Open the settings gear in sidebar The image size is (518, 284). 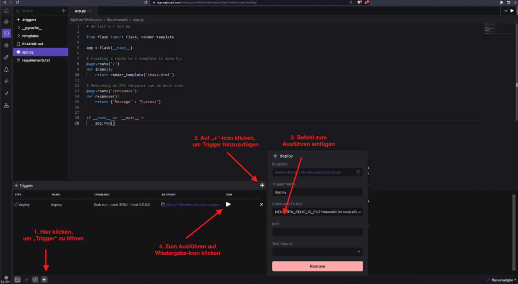click(x=6, y=45)
